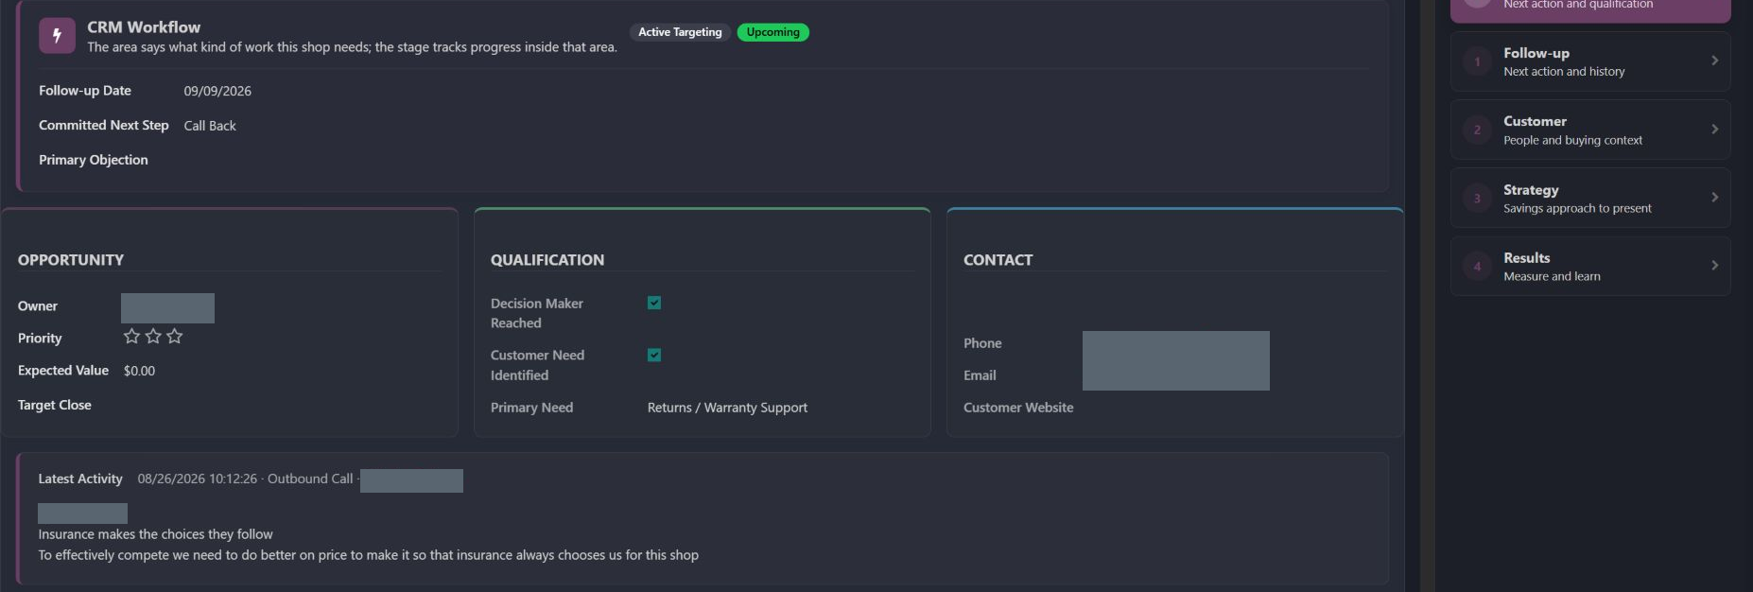Click the CRM Workflow lightning bolt icon
This screenshot has height=592, width=1753.
tap(57, 36)
